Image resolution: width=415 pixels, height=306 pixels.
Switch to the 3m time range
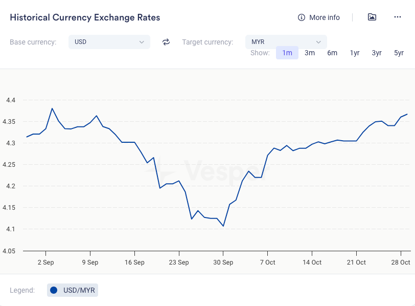tap(310, 53)
